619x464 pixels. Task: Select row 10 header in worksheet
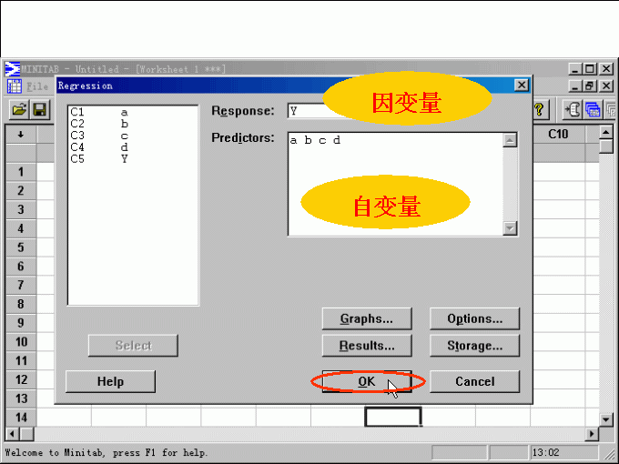point(21,342)
